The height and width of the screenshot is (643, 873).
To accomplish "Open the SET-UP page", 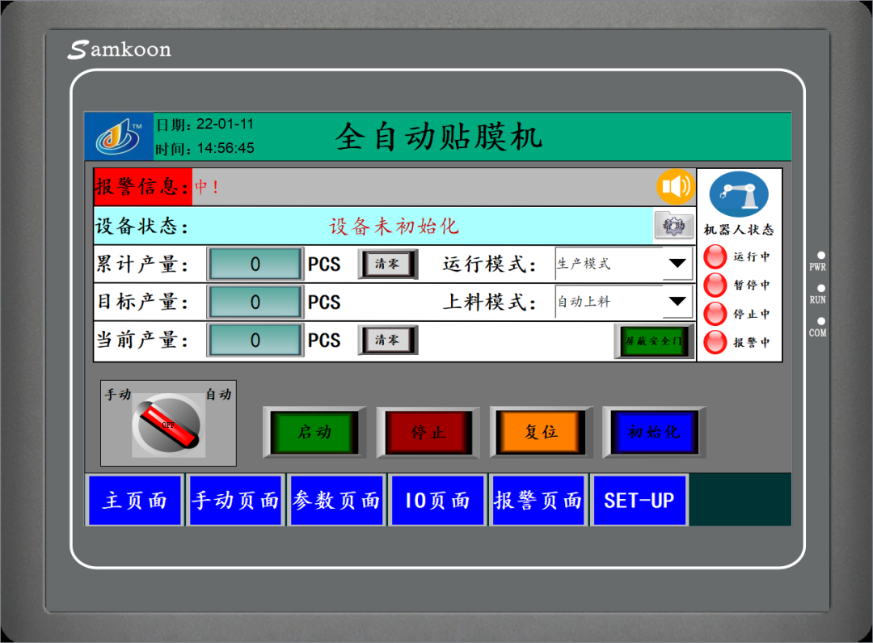I will [639, 501].
